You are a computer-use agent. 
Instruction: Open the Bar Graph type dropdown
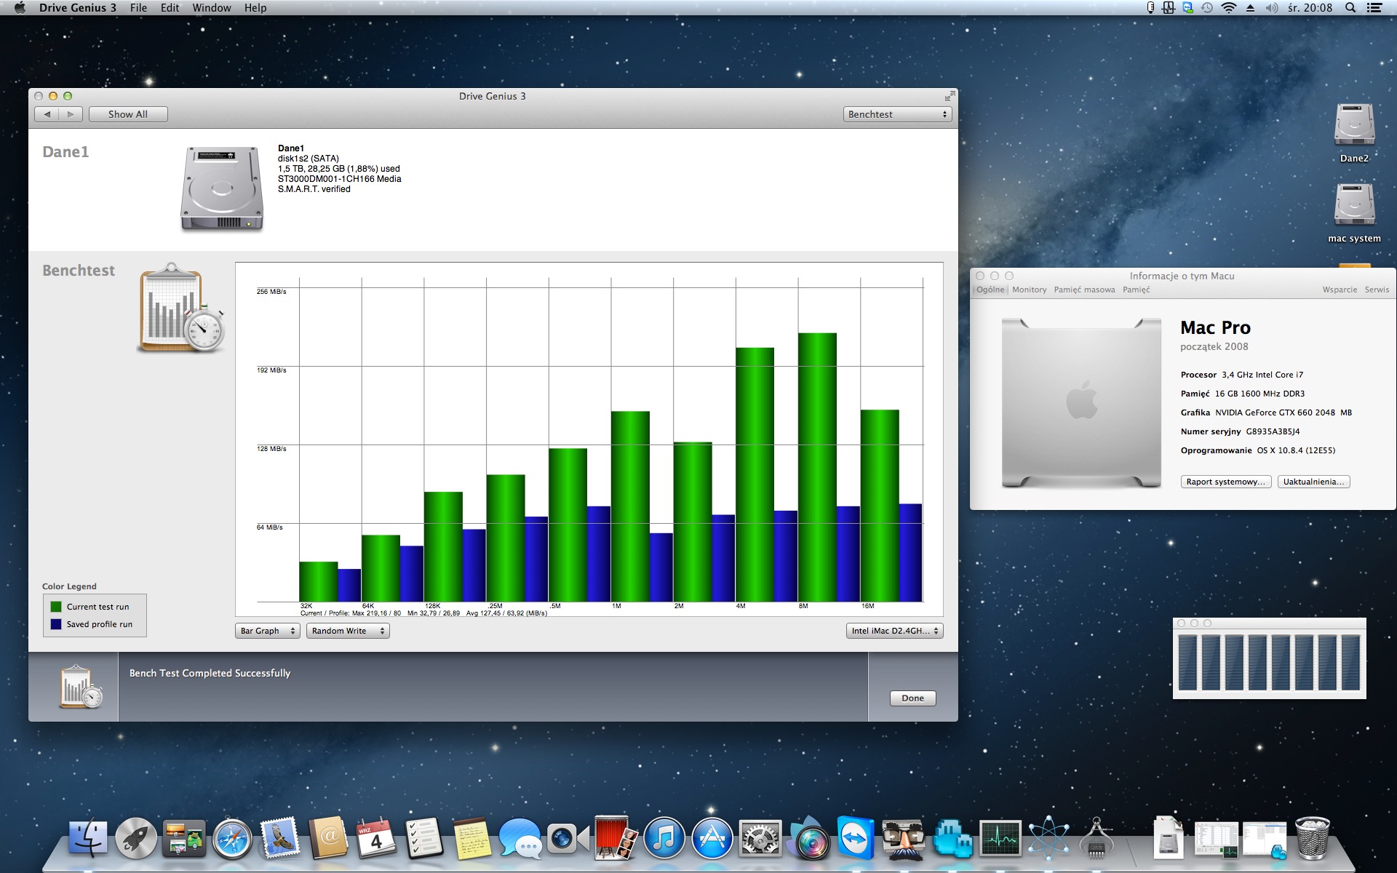coord(267,631)
